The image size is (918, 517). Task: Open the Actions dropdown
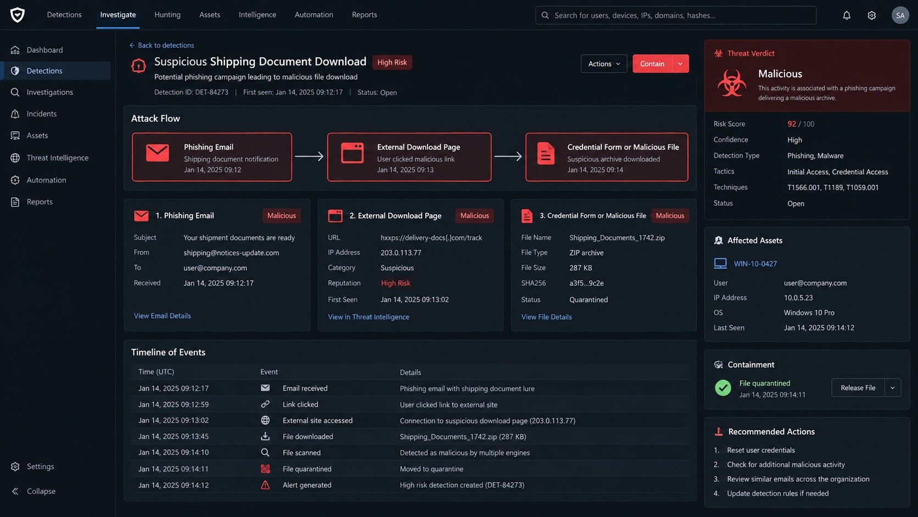pos(604,64)
